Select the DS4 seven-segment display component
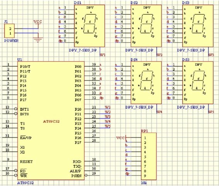 (146, 83)
